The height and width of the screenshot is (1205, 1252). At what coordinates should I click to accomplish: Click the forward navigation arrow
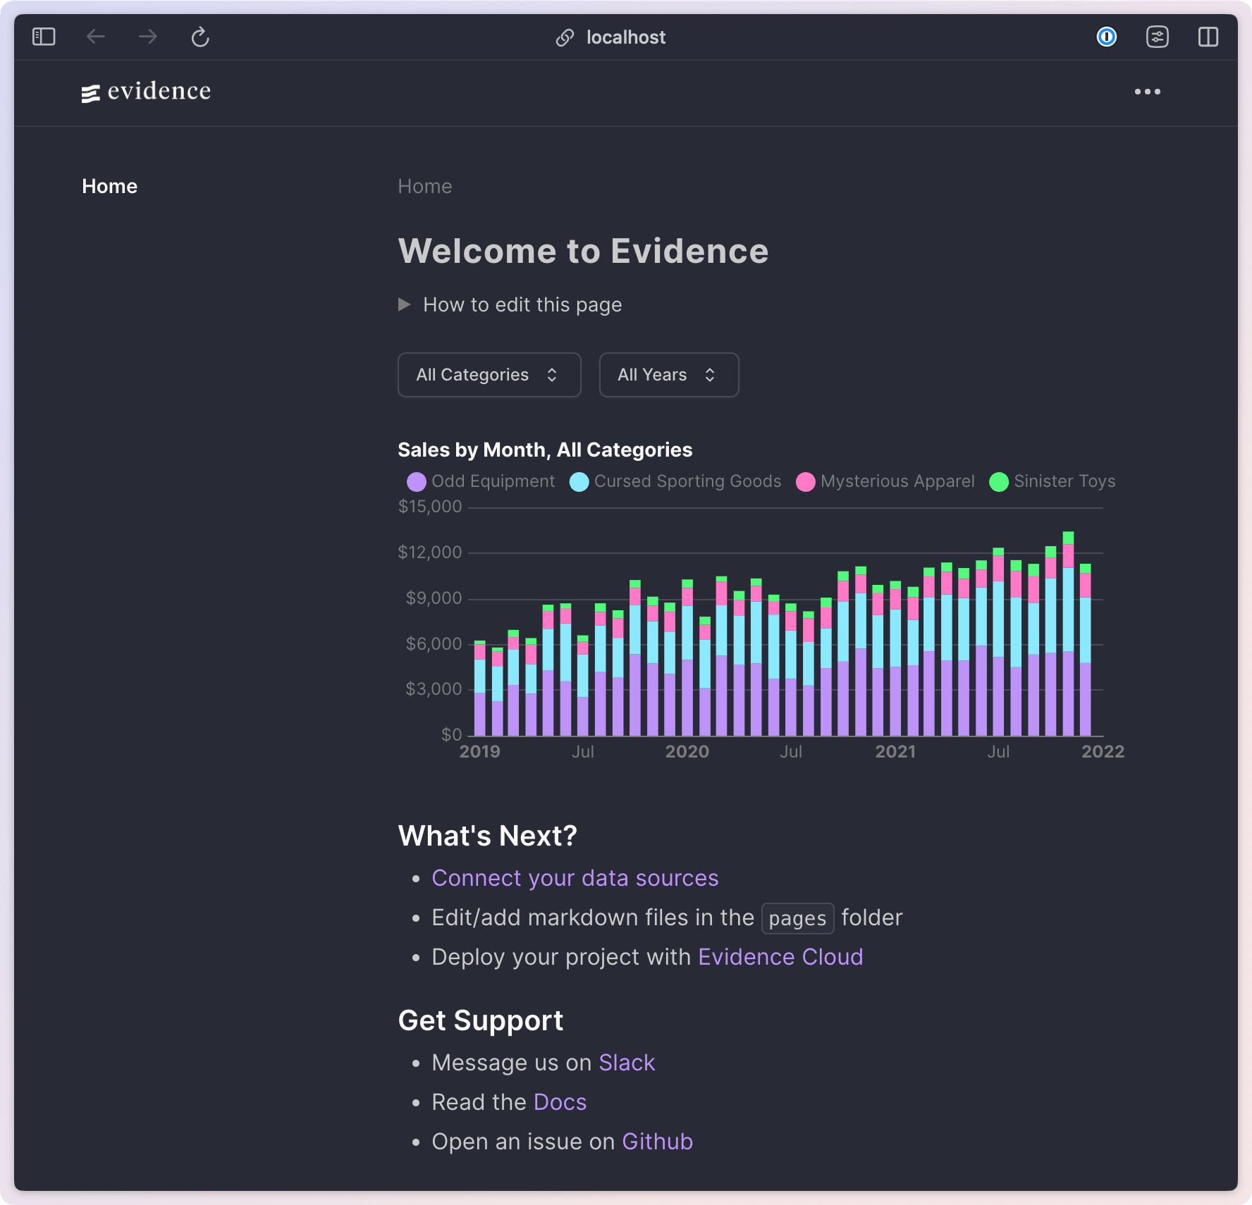coord(147,37)
